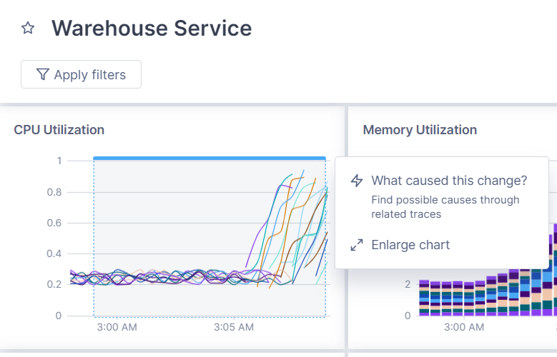Click the Warehouse Service page title

click(x=152, y=29)
